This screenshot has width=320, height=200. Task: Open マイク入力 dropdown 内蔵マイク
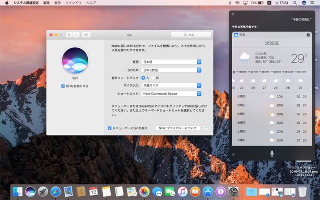171,85
